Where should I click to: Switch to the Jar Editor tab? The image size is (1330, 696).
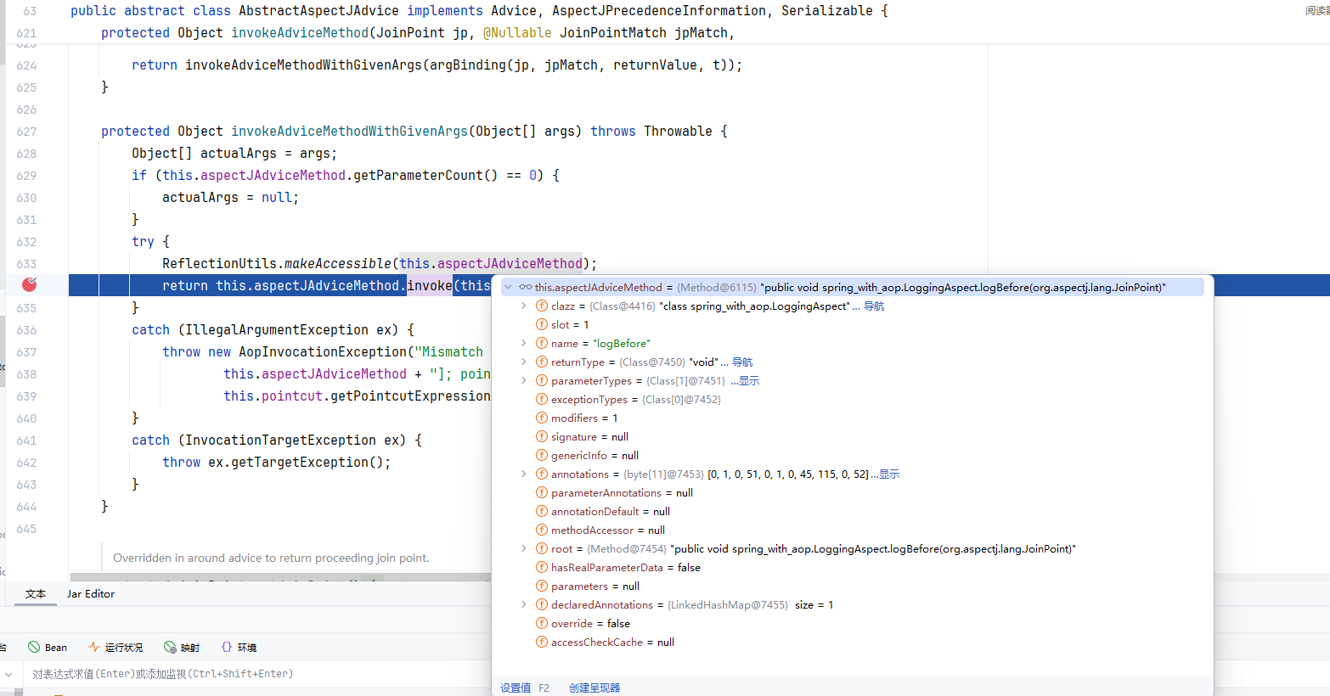pos(91,594)
